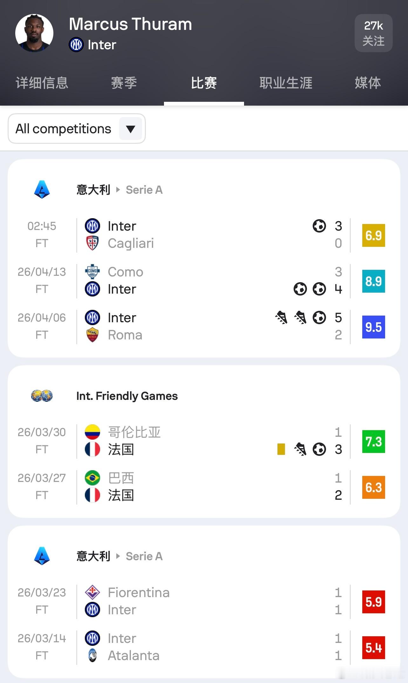Image resolution: width=408 pixels, height=683 pixels.
Task: Open the 赛季 tab
Action: pos(124,83)
